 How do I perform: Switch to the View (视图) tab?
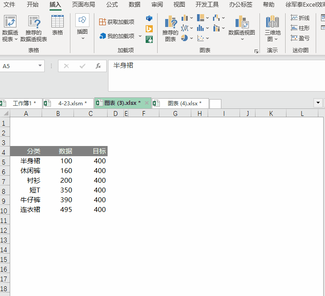click(179, 4)
